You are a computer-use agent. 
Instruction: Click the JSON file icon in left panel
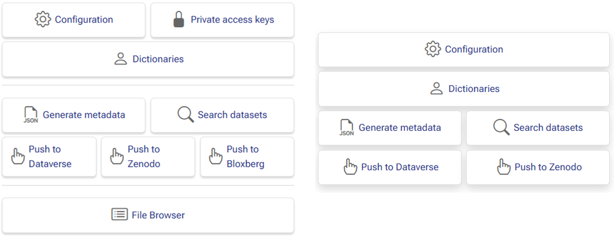(x=31, y=115)
